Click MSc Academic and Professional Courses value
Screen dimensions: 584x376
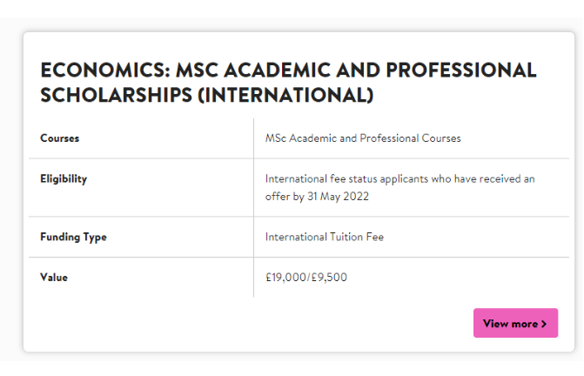pyautogui.click(x=363, y=138)
